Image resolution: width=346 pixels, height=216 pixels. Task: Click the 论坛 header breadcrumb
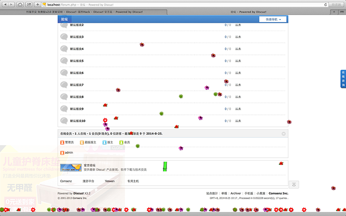tap(64, 19)
